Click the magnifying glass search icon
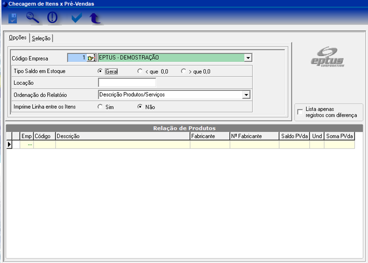 (x=32, y=18)
